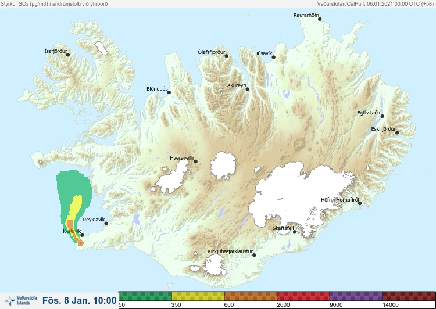Click the Kirkjubæjarklaustur marker dot
The width and height of the screenshot is (436, 309).
(x=254, y=255)
